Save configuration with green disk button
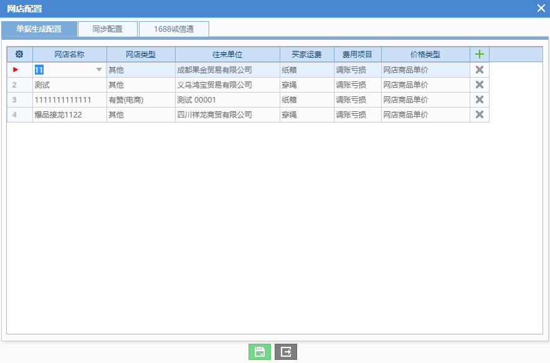 [x=260, y=352]
